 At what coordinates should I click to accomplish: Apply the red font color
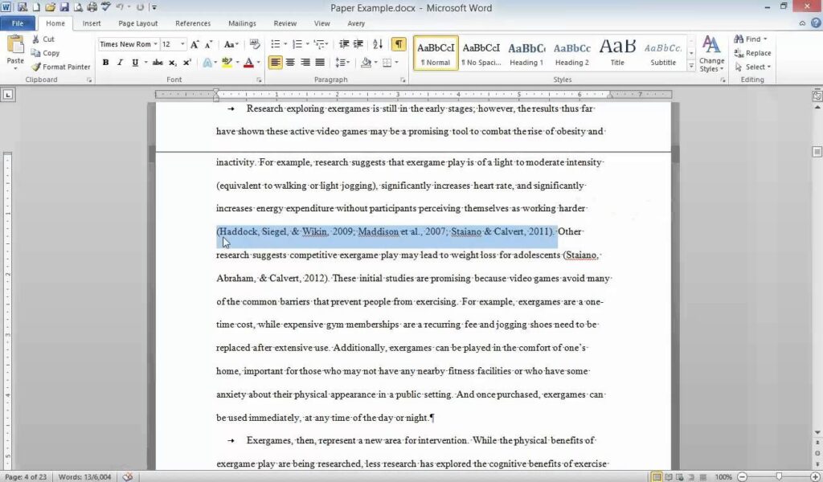click(249, 63)
